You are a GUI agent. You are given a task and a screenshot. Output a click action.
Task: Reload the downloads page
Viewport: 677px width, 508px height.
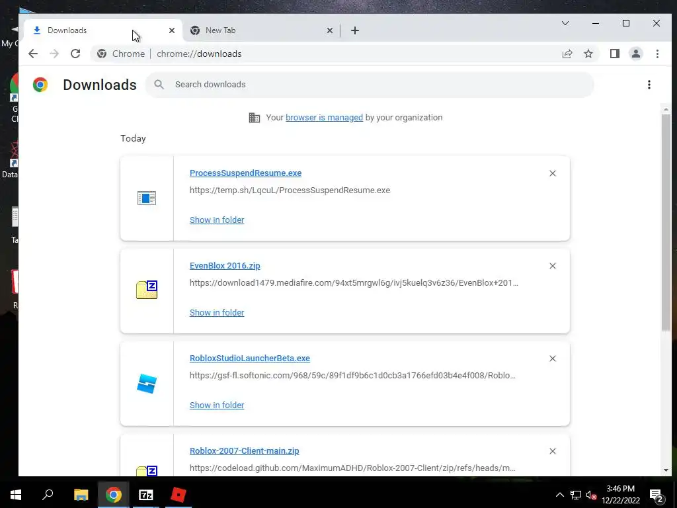(x=75, y=54)
